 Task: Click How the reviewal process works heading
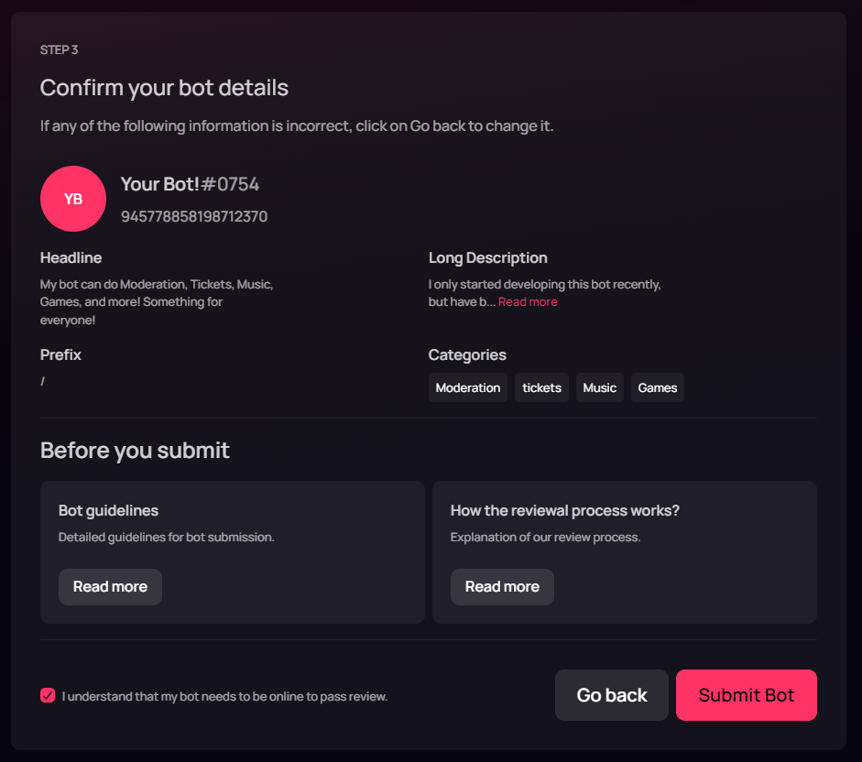pyautogui.click(x=565, y=511)
